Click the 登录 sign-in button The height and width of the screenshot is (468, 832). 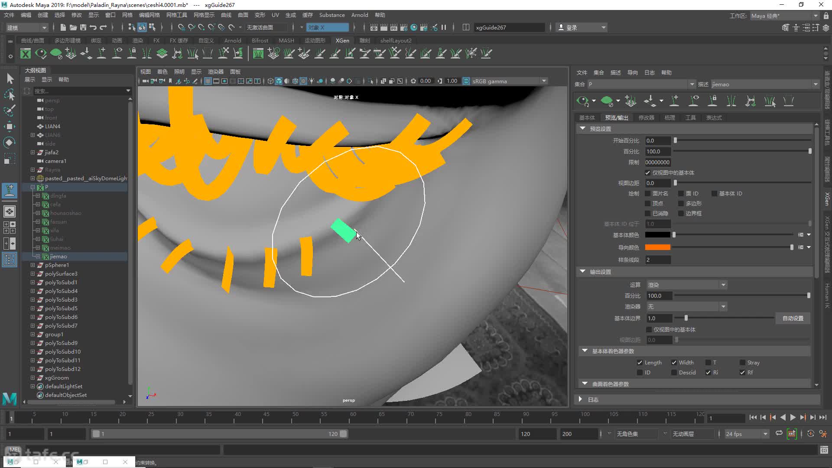click(x=582, y=28)
